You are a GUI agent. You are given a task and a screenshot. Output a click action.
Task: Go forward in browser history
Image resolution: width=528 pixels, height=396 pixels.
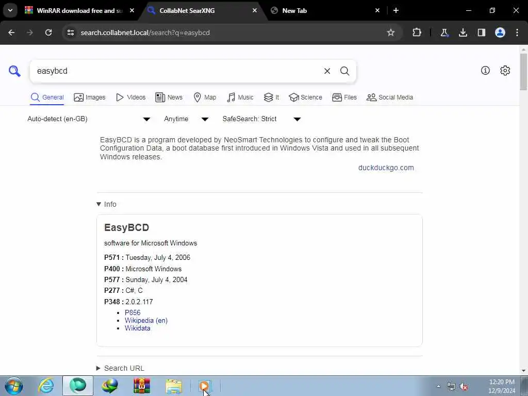pos(30,32)
